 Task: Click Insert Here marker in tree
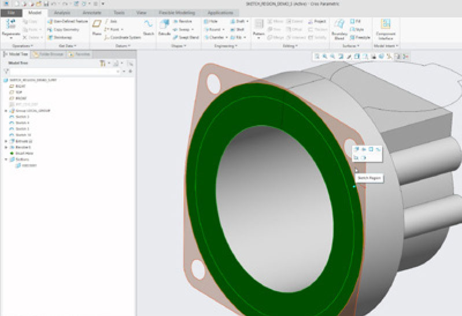(21, 153)
